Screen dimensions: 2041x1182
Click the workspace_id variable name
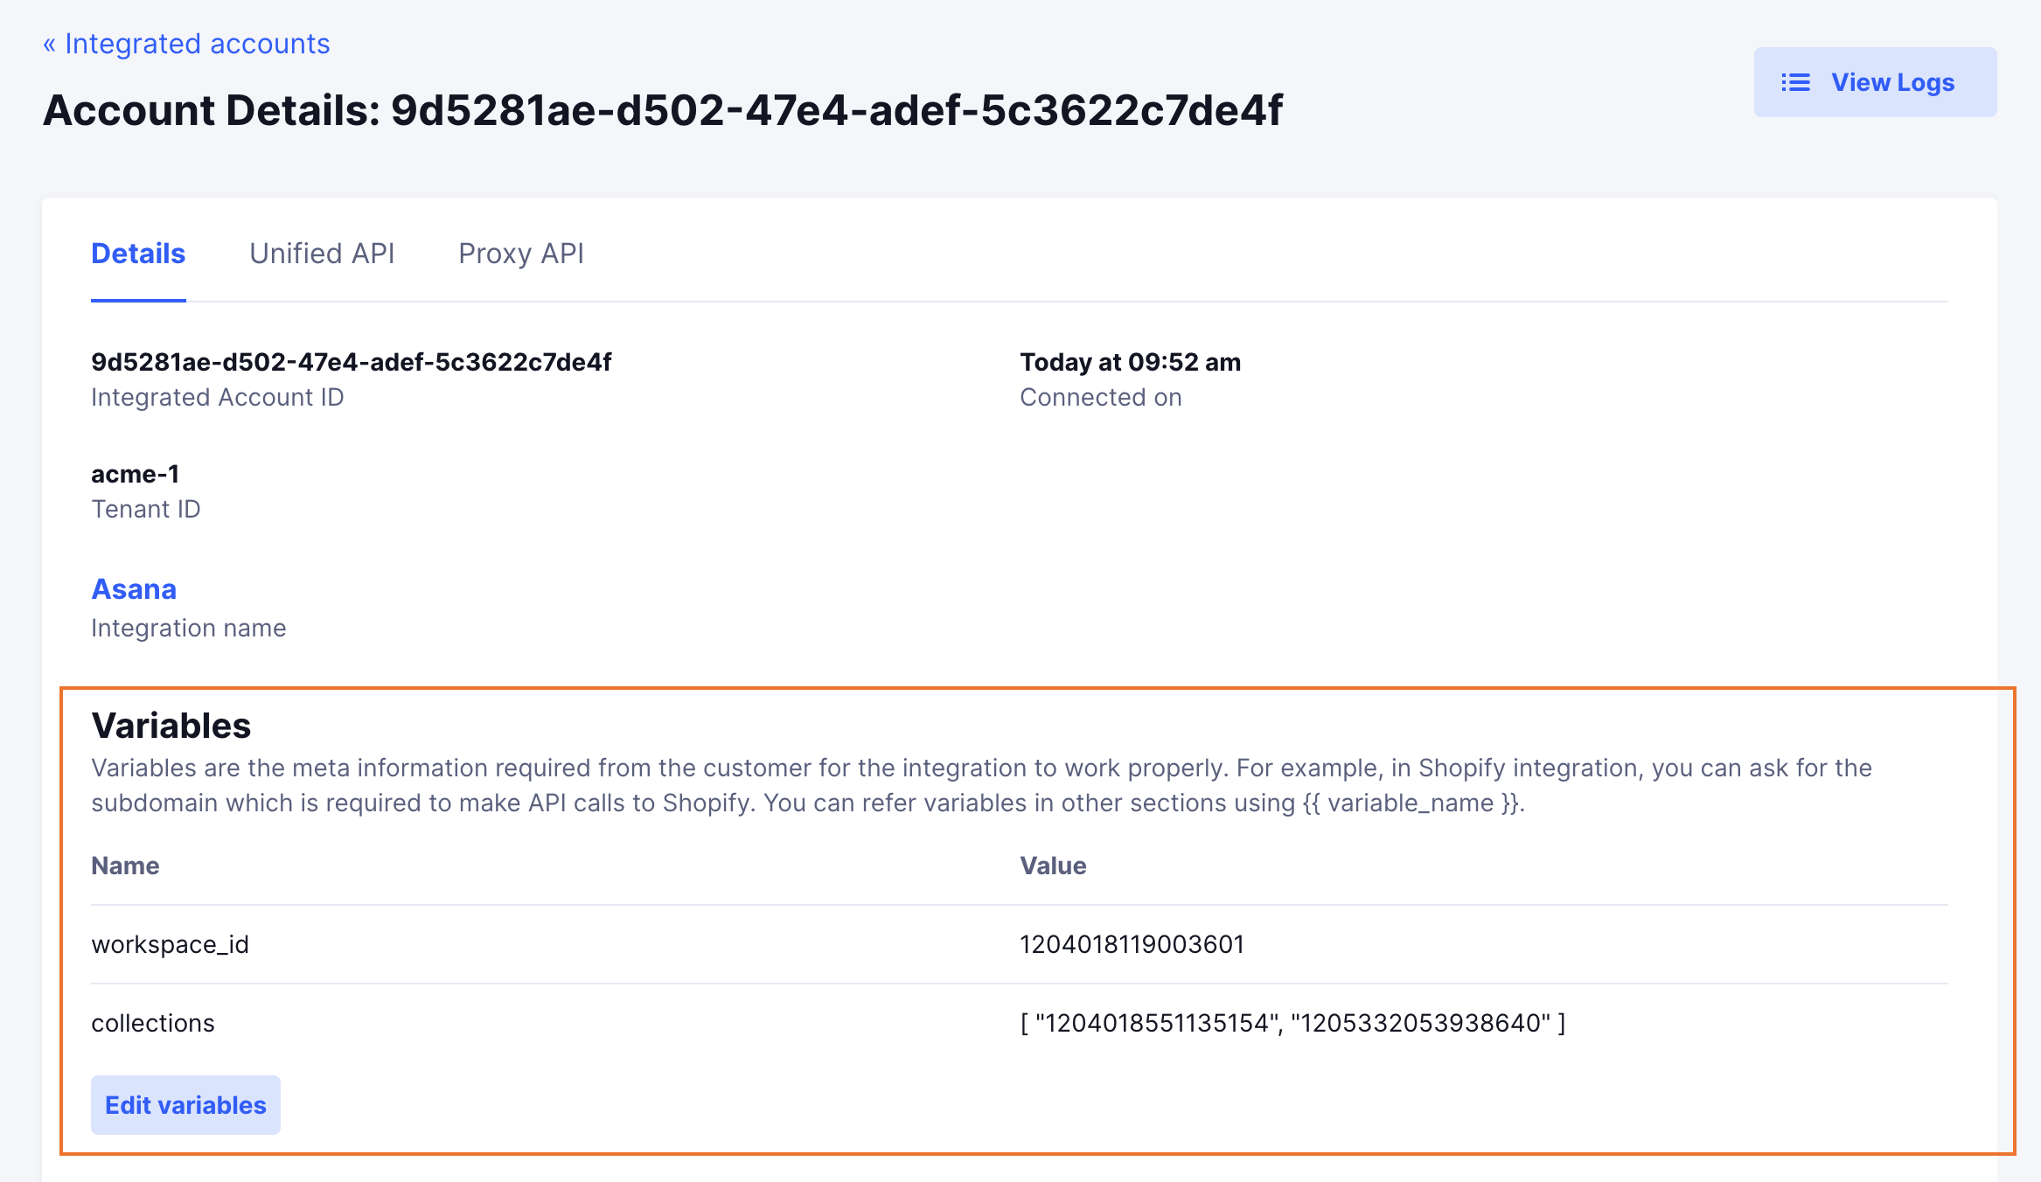[x=171, y=944]
